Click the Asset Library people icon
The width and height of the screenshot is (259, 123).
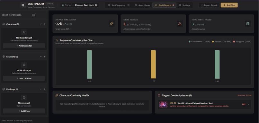click(x=136, y=5)
